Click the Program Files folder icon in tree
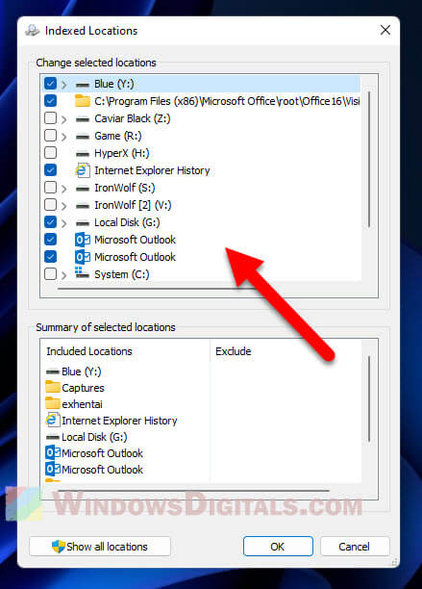 pos(83,101)
